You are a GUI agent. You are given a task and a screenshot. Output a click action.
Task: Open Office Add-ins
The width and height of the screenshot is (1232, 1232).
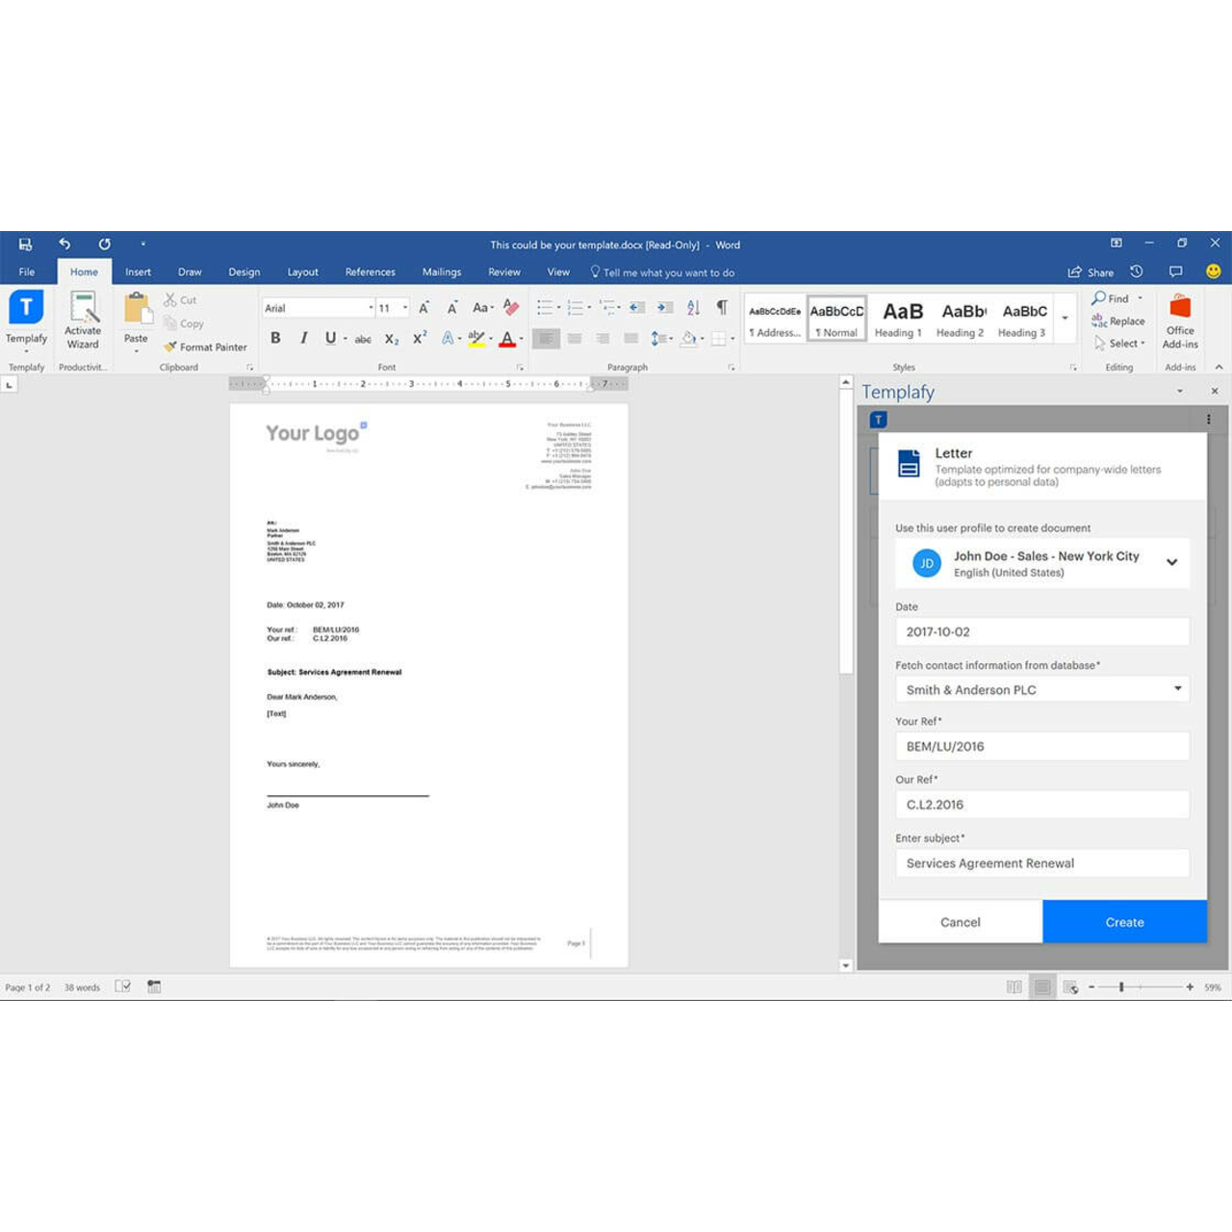pyautogui.click(x=1180, y=321)
